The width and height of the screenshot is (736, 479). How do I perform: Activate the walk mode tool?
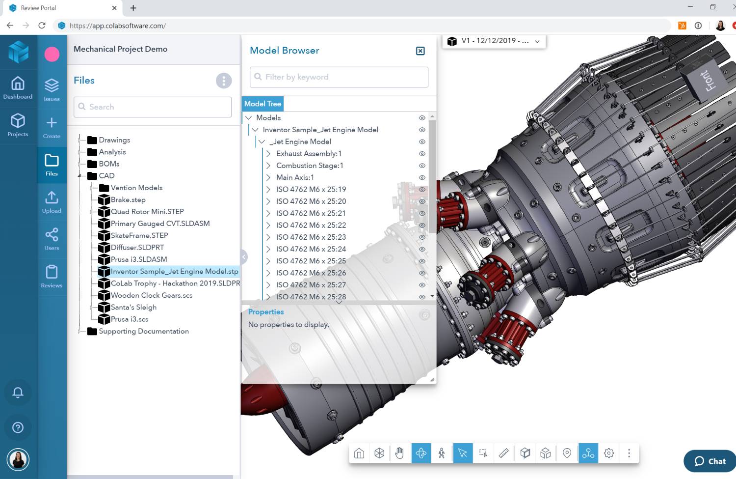(442, 453)
